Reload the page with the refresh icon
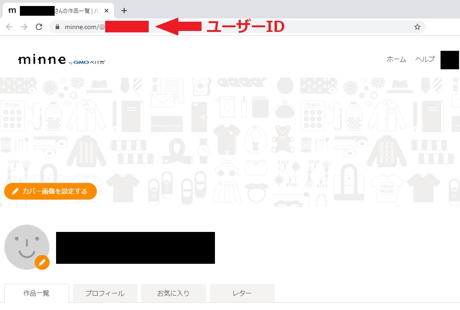The width and height of the screenshot is (460, 310). (x=38, y=27)
